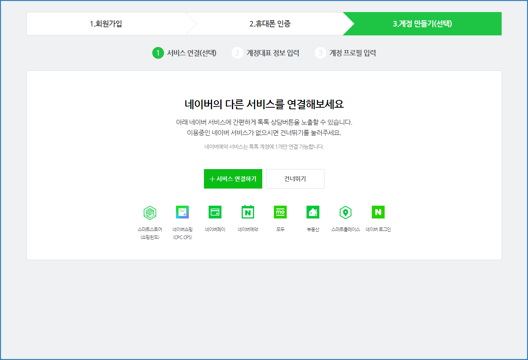Viewport: 528px width, 360px height.
Task: Select the 부동산 house icon
Action: [x=313, y=212]
